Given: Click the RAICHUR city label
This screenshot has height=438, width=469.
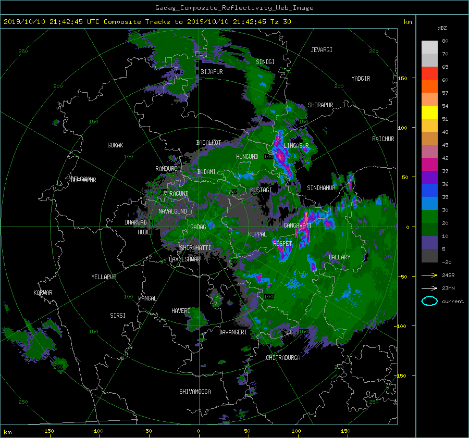Looking at the screenshot, I should 383,139.
